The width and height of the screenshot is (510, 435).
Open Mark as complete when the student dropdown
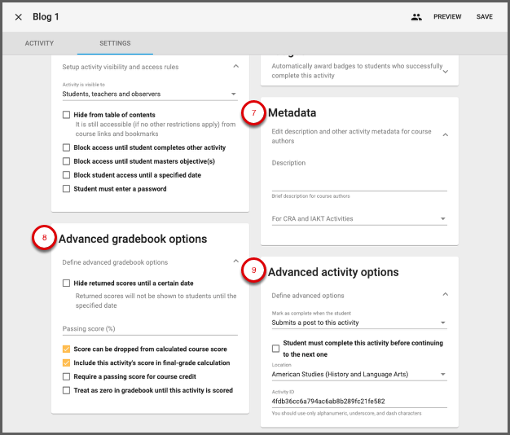359,323
